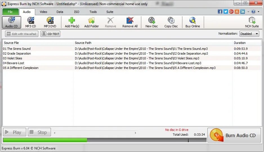Open the Suite tab
264x152 pixels.
(109, 12)
